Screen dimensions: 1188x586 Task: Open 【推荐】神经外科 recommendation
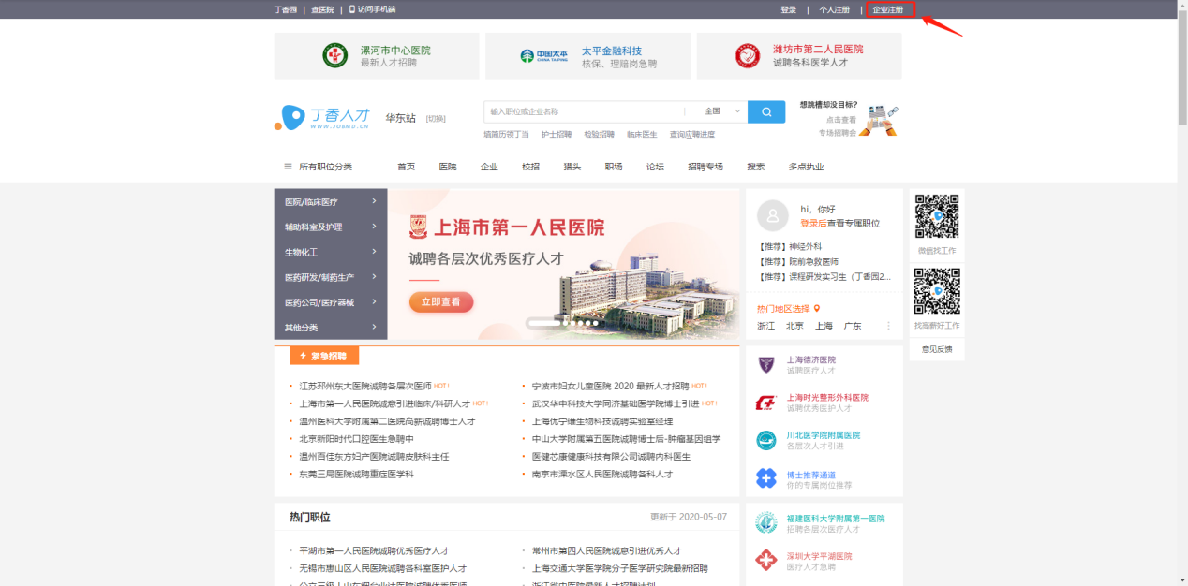pos(789,247)
